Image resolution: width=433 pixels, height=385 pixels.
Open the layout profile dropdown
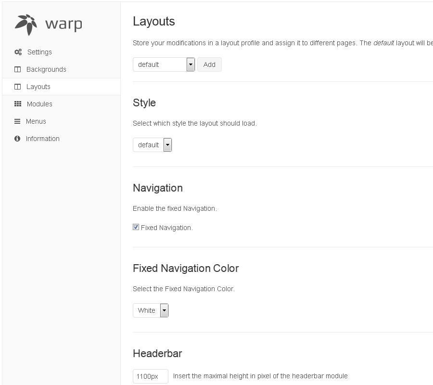click(164, 64)
